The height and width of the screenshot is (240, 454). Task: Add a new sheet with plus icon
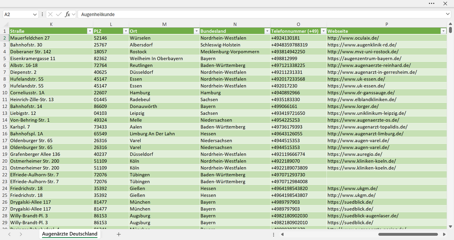click(x=119, y=234)
